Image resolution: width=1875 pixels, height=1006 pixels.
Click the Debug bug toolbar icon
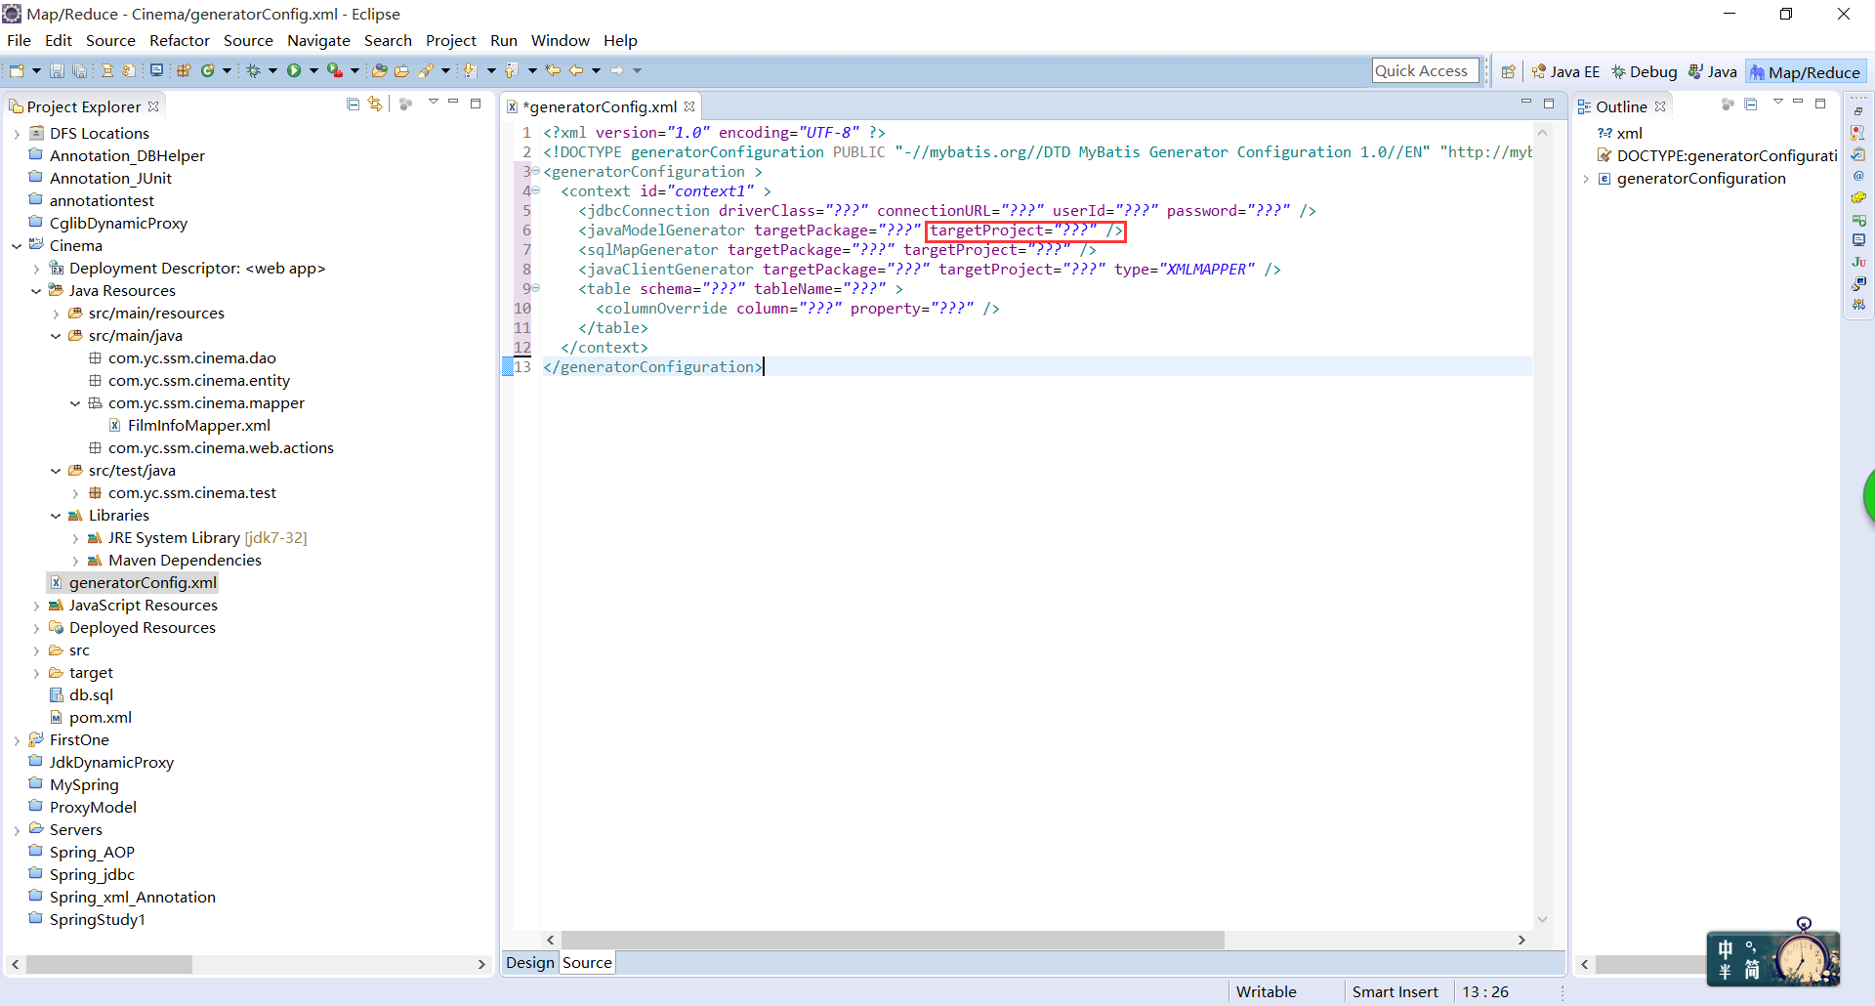(253, 70)
